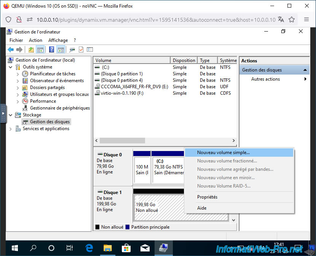This screenshot has height=256, width=316.
Task: Sort by the Système column header
Action: (227, 60)
